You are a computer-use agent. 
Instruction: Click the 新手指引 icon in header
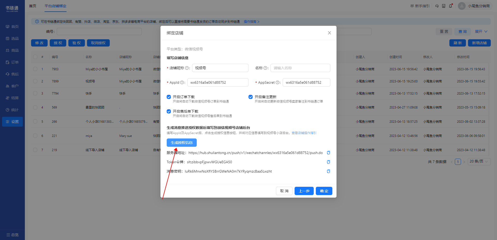[412, 6]
